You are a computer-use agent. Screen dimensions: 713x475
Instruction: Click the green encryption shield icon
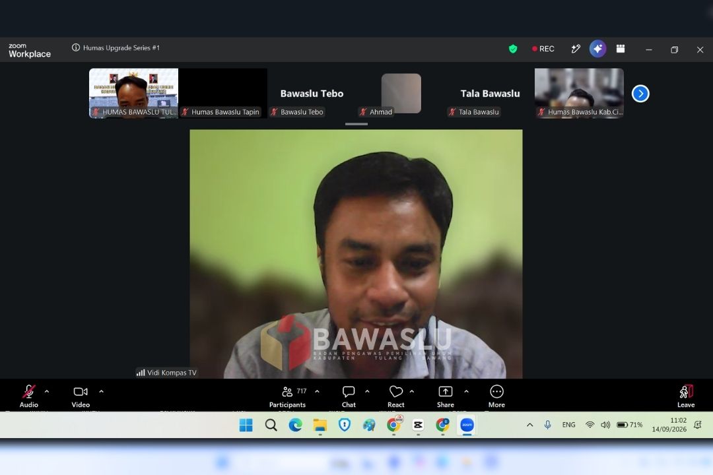tap(513, 49)
